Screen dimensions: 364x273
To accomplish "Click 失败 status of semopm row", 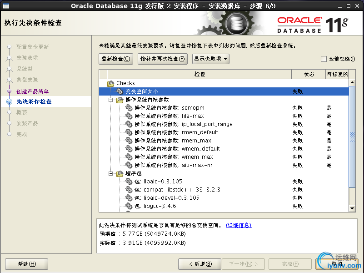I will pyautogui.click(x=298, y=108).
